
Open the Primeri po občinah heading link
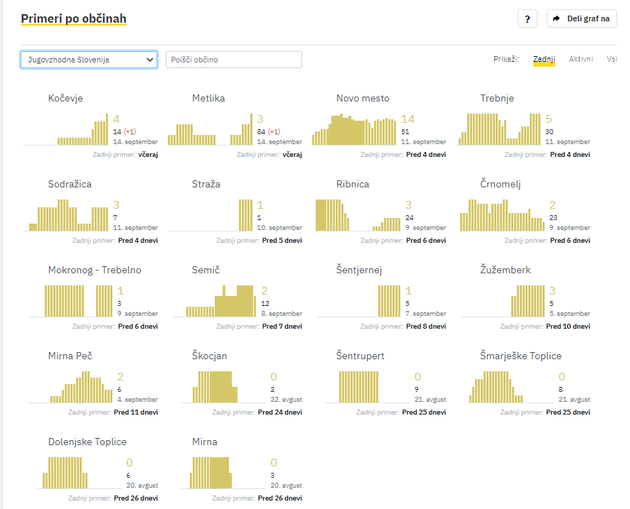pos(73,18)
